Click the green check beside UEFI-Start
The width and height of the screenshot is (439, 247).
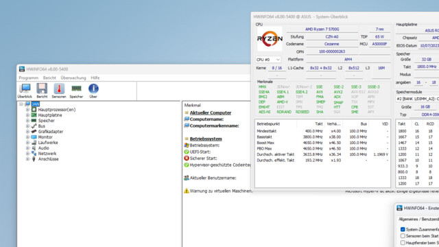point(187,152)
